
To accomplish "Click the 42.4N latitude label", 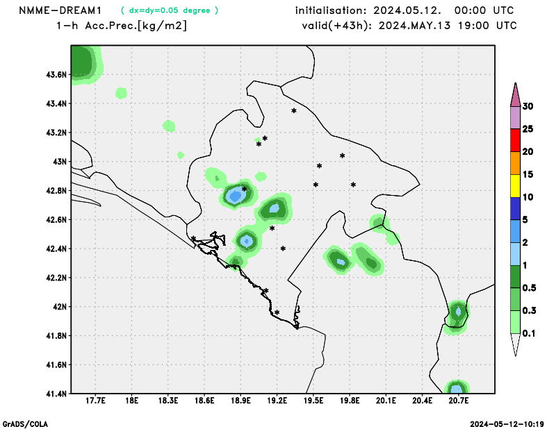I will pyautogui.click(x=56, y=249).
